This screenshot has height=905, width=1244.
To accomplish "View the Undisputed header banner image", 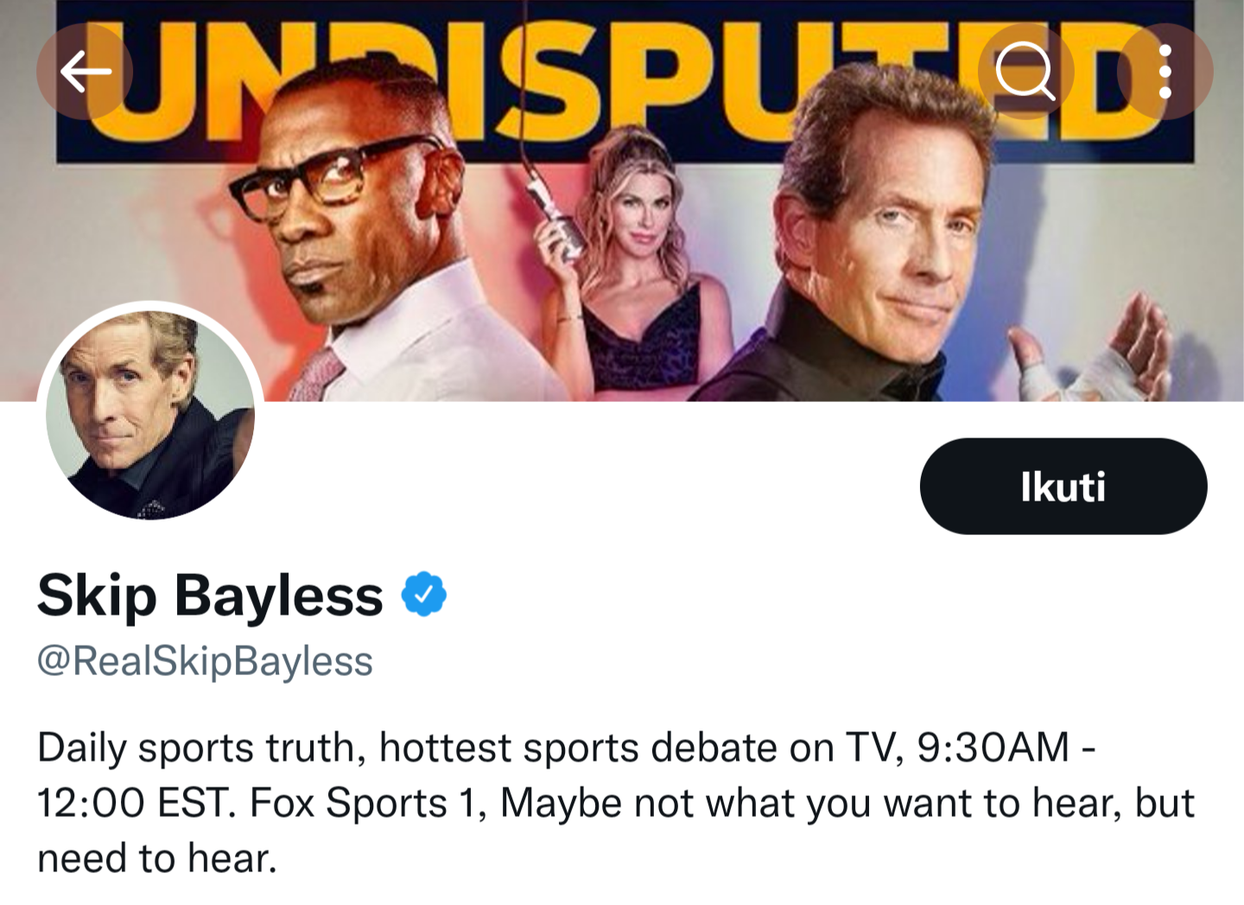I will 622,201.
